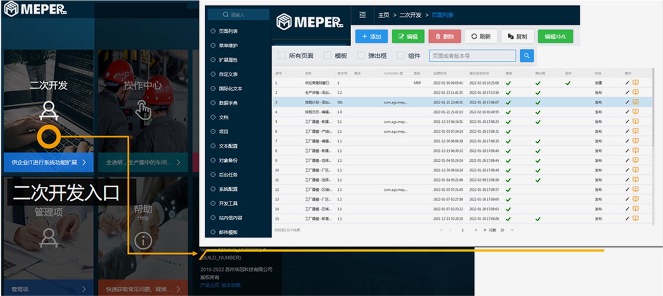Open the 二次开发 user tile icon
Viewport: 663px width, 296px height.
49,111
